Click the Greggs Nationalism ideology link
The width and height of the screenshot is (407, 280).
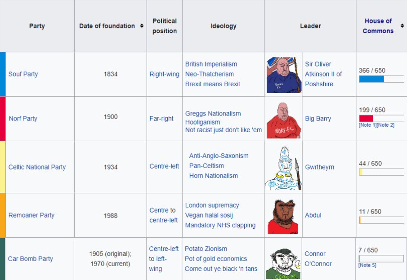point(213,114)
